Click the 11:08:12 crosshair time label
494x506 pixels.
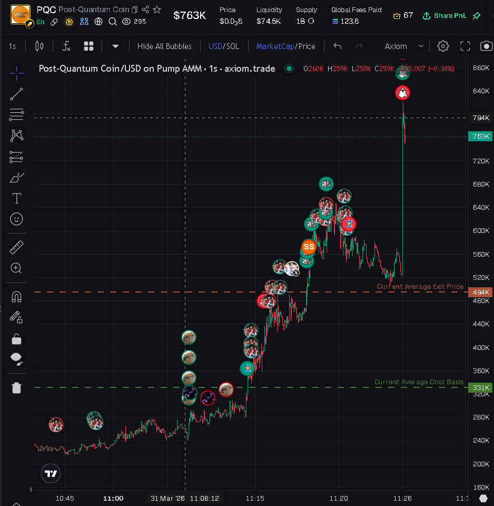pos(185,498)
